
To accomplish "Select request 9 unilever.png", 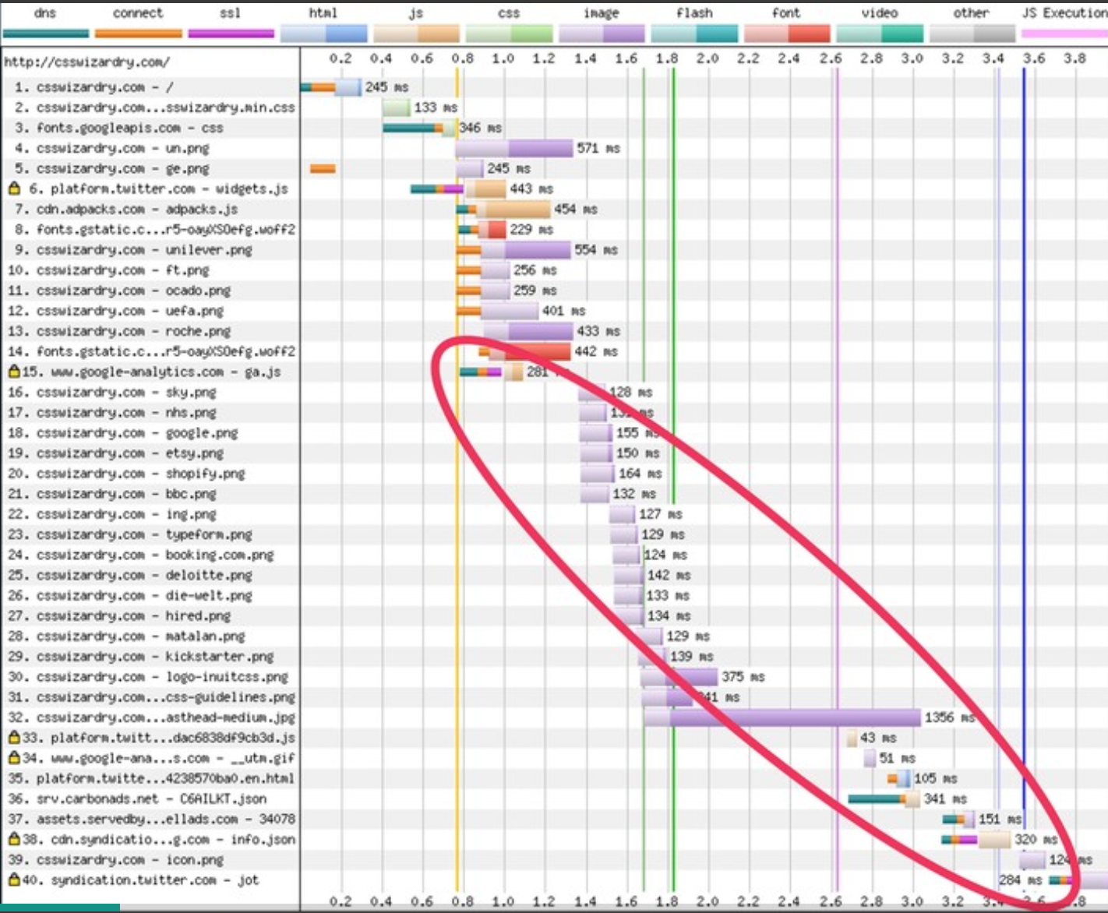I will point(133,249).
